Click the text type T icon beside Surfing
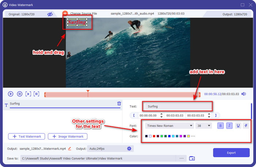The height and width of the screenshot is (167, 256). click(6, 105)
